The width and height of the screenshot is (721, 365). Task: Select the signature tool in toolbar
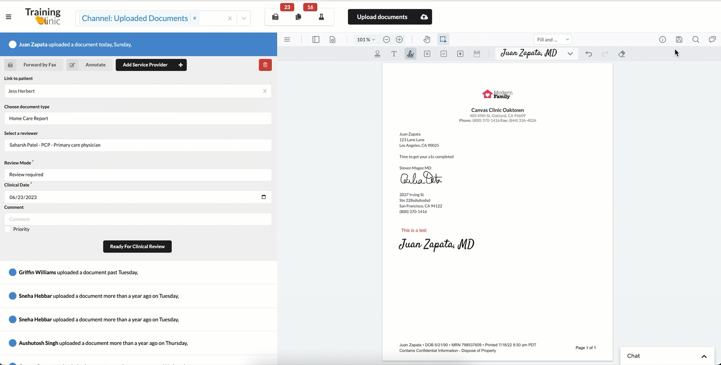coord(410,54)
